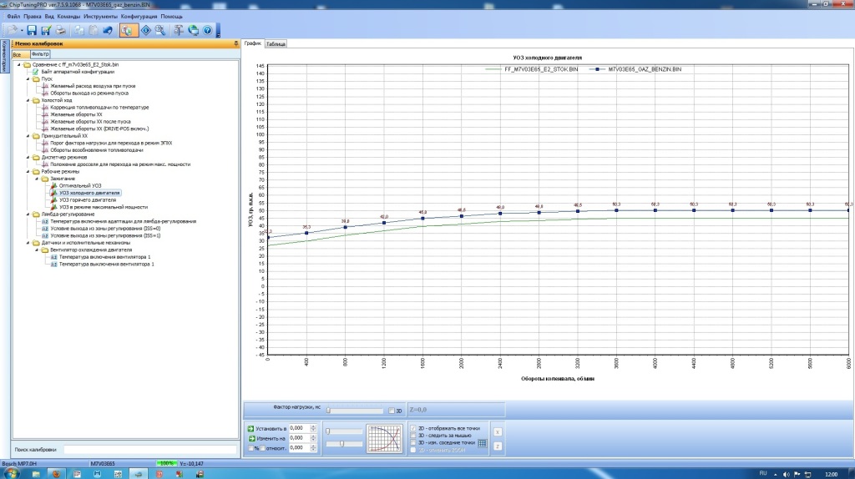Click the globe and monitor network icon

point(193,31)
